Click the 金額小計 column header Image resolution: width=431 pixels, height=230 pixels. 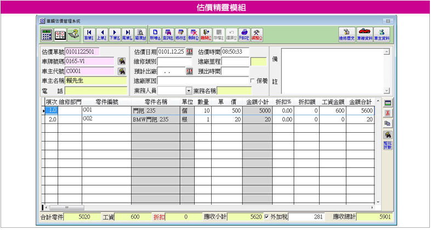coord(256,102)
